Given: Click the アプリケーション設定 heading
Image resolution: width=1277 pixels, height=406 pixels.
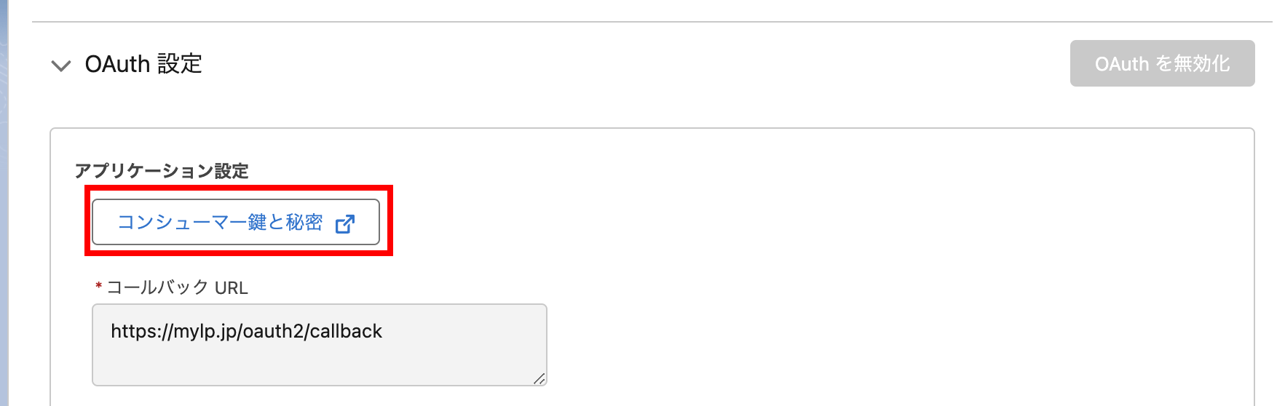Looking at the screenshot, I should pos(162,171).
